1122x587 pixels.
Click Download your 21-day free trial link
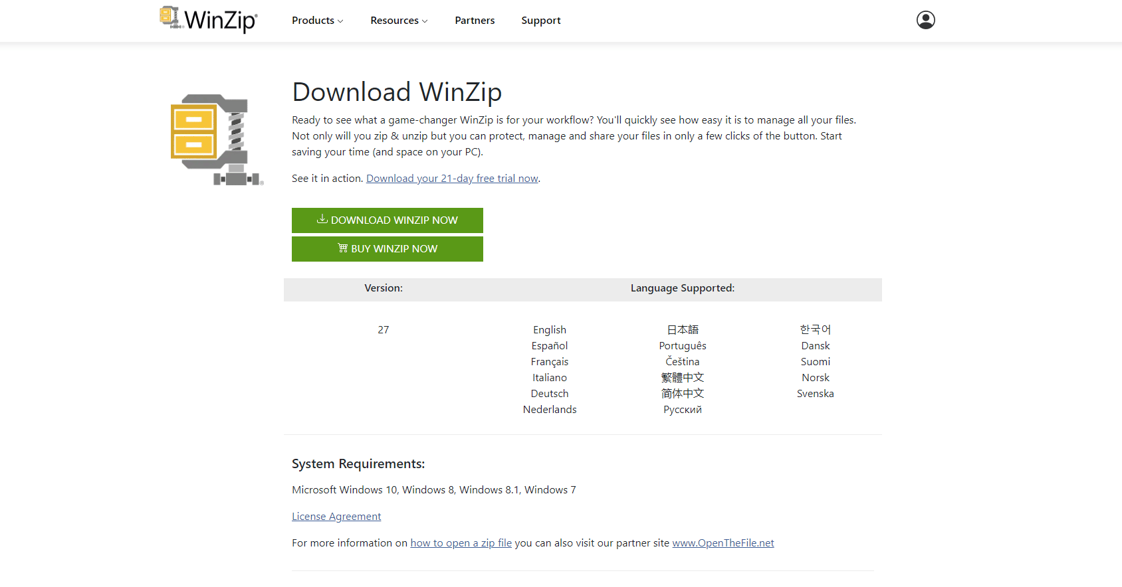(x=452, y=179)
